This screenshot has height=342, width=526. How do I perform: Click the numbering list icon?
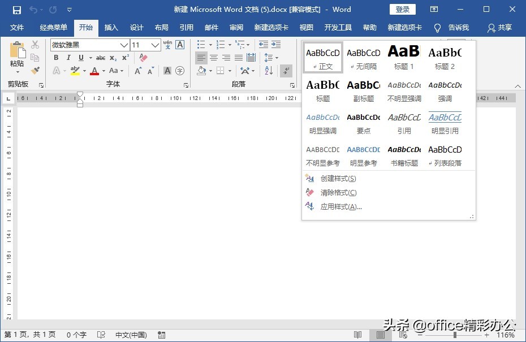click(221, 45)
